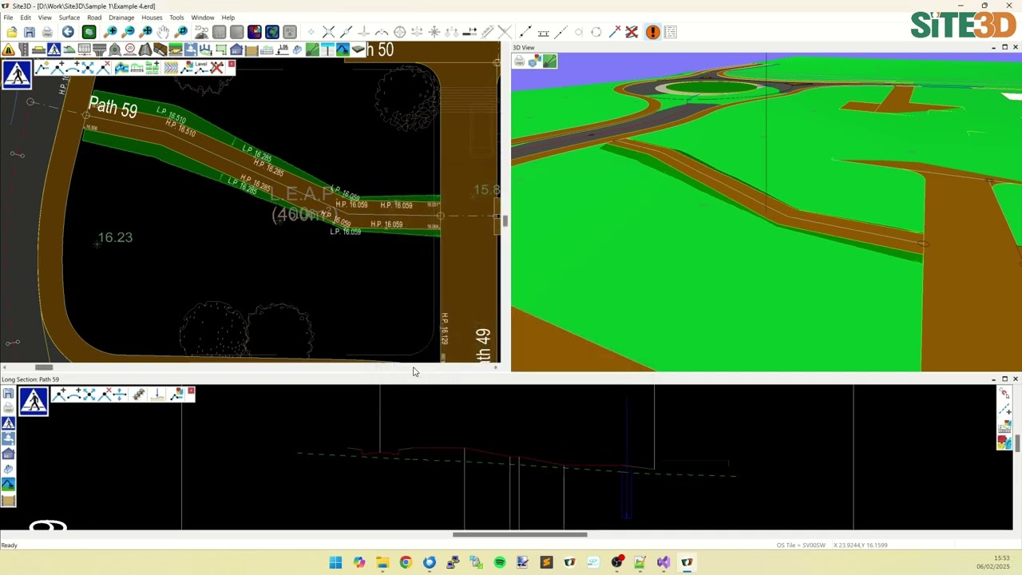Open the Windows Start menu

335,562
